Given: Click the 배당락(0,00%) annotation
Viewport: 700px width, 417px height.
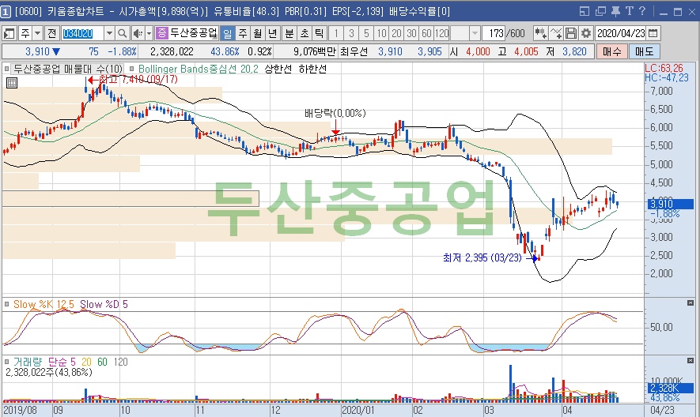Looking at the screenshot, I should click(335, 113).
